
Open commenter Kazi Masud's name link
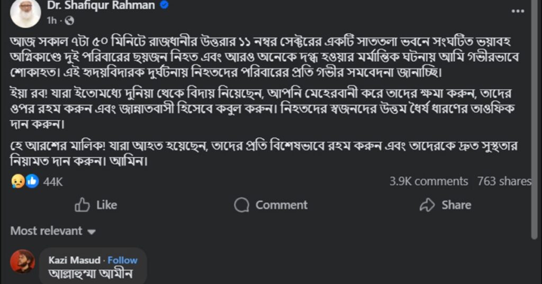(75, 260)
